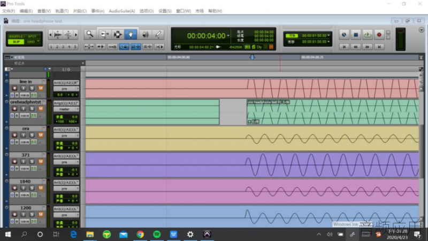428x241 pixels.
Task: Open the 文件(F) menu
Action: coord(9,11)
